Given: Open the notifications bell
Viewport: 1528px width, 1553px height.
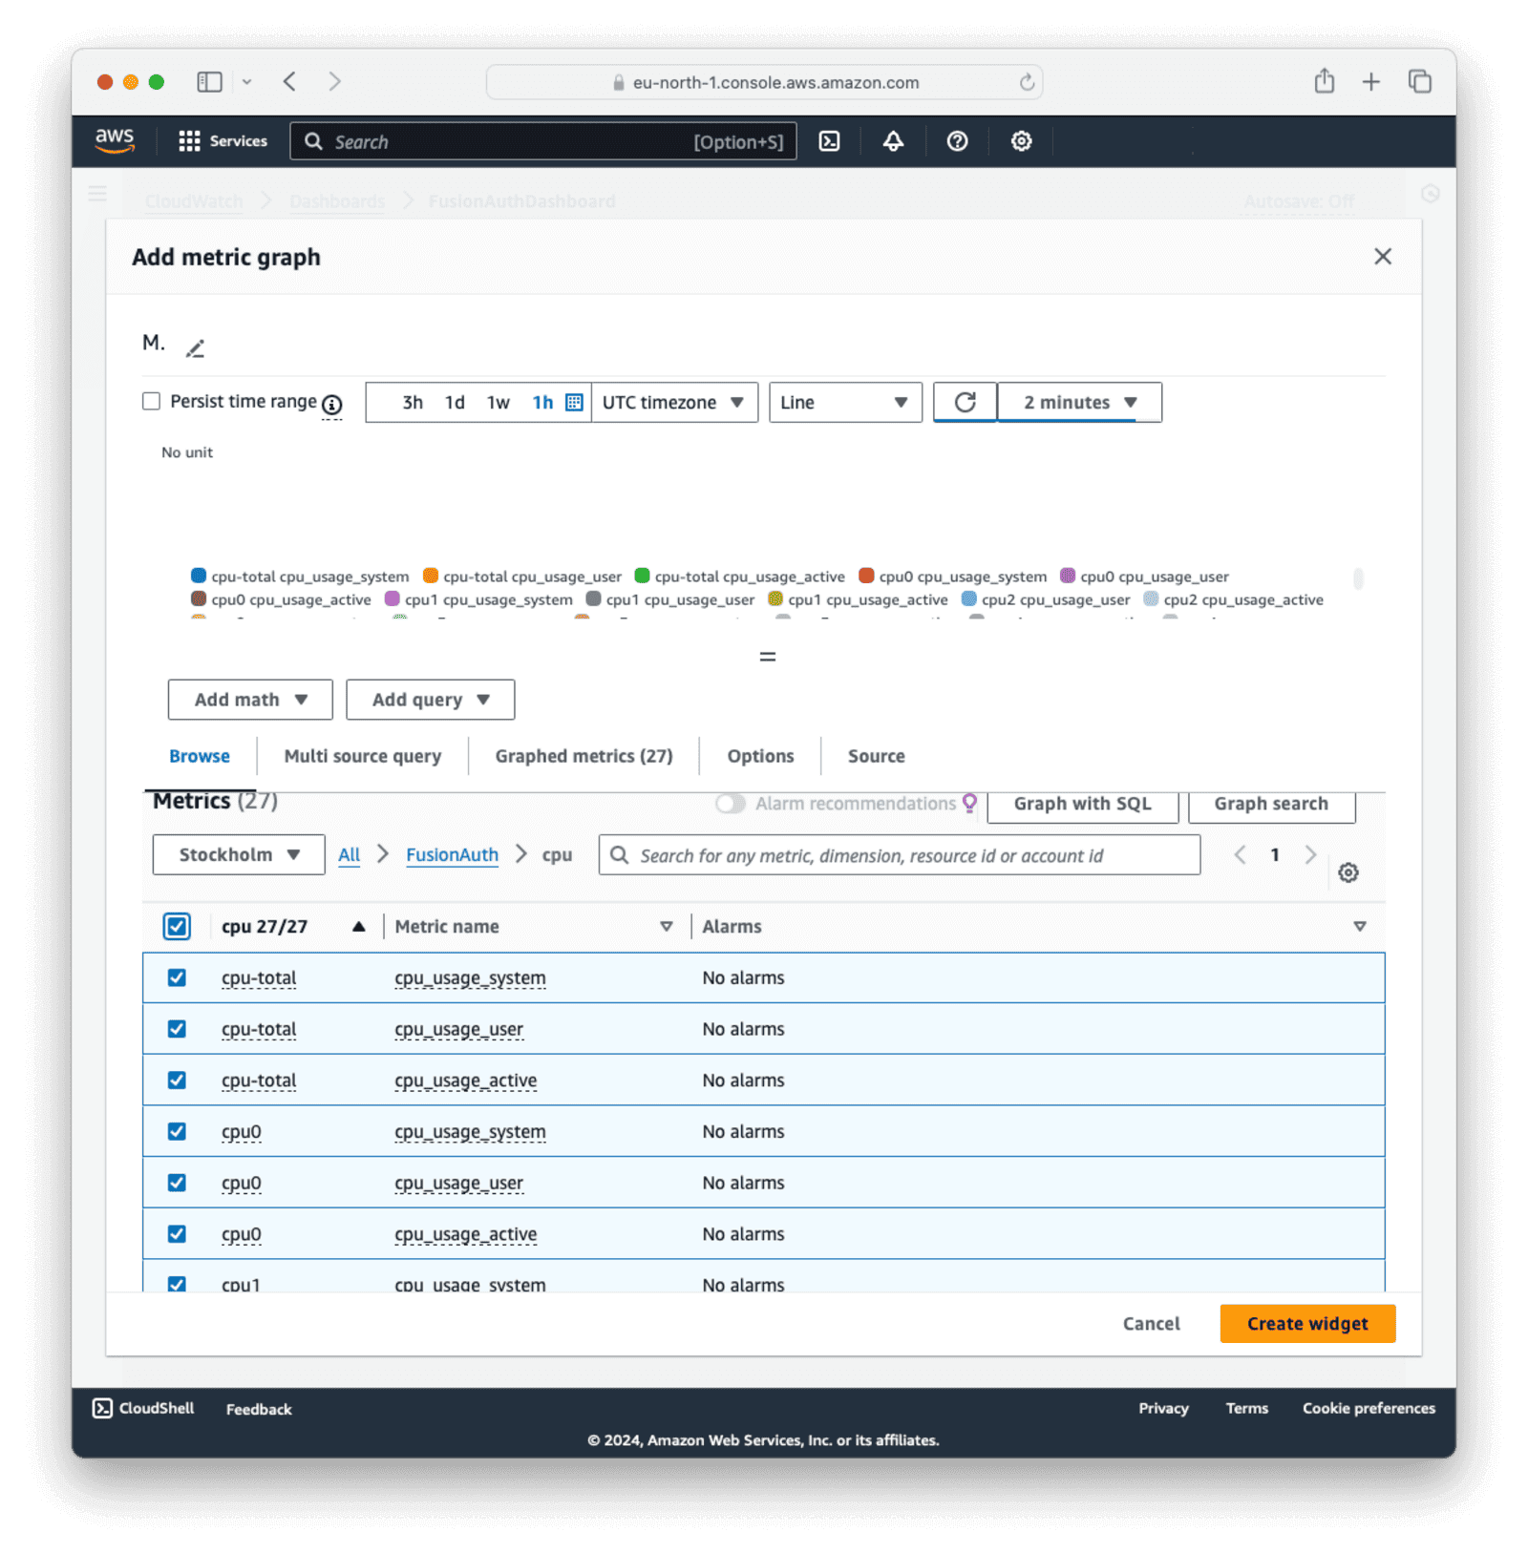Looking at the screenshot, I should (x=893, y=141).
